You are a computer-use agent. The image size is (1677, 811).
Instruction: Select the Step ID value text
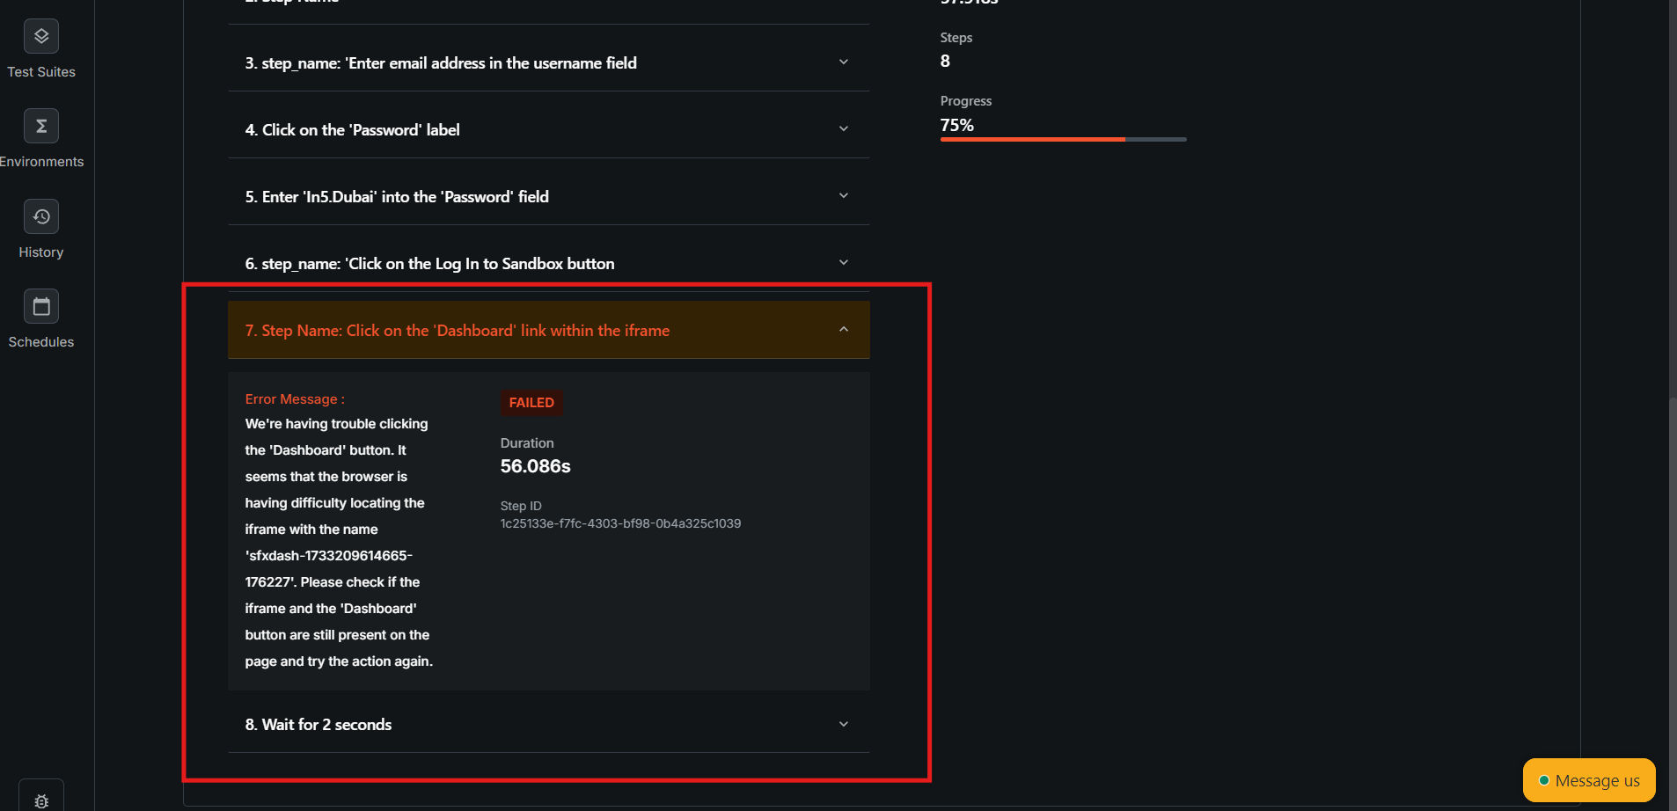[x=620, y=523]
